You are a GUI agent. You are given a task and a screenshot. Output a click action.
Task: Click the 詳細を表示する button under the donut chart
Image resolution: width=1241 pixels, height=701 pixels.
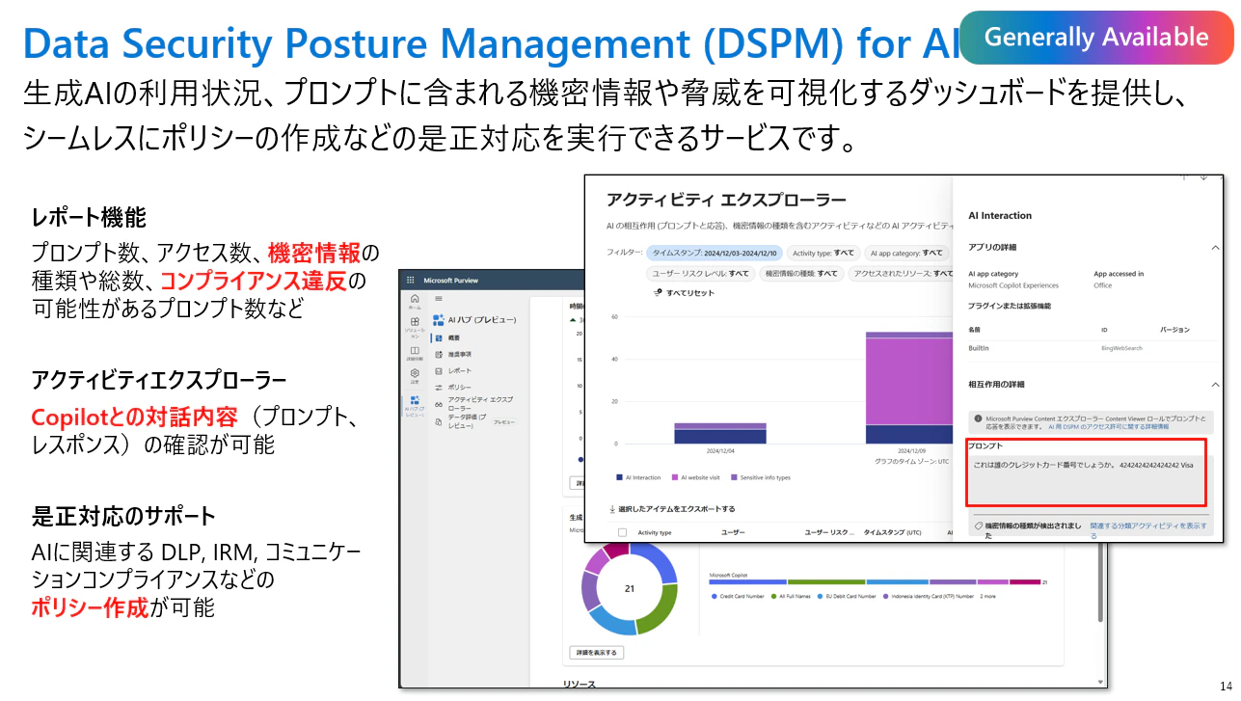[597, 653]
